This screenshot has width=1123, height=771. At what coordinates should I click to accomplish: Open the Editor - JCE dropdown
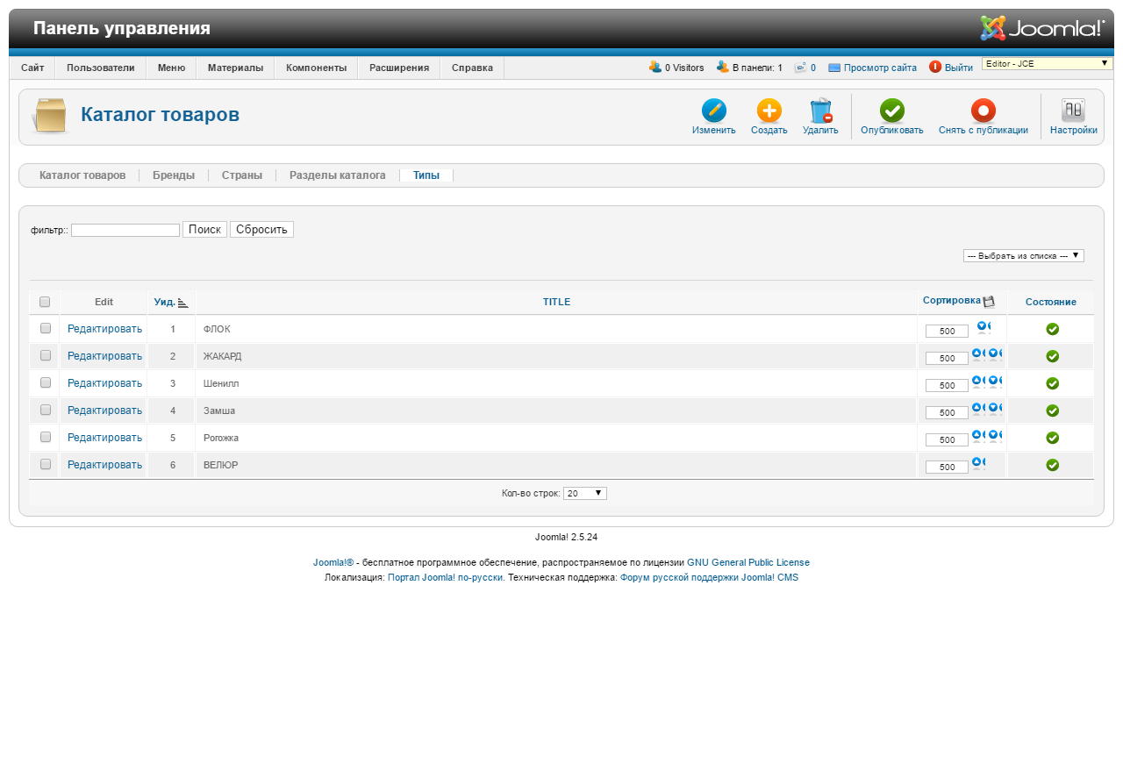(x=1048, y=63)
